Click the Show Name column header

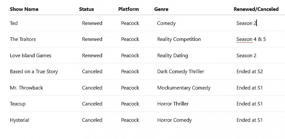pos(24,9)
